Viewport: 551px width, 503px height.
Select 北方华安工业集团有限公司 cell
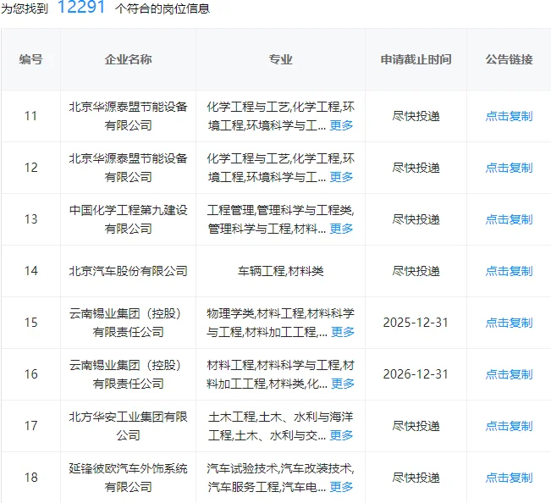point(129,426)
